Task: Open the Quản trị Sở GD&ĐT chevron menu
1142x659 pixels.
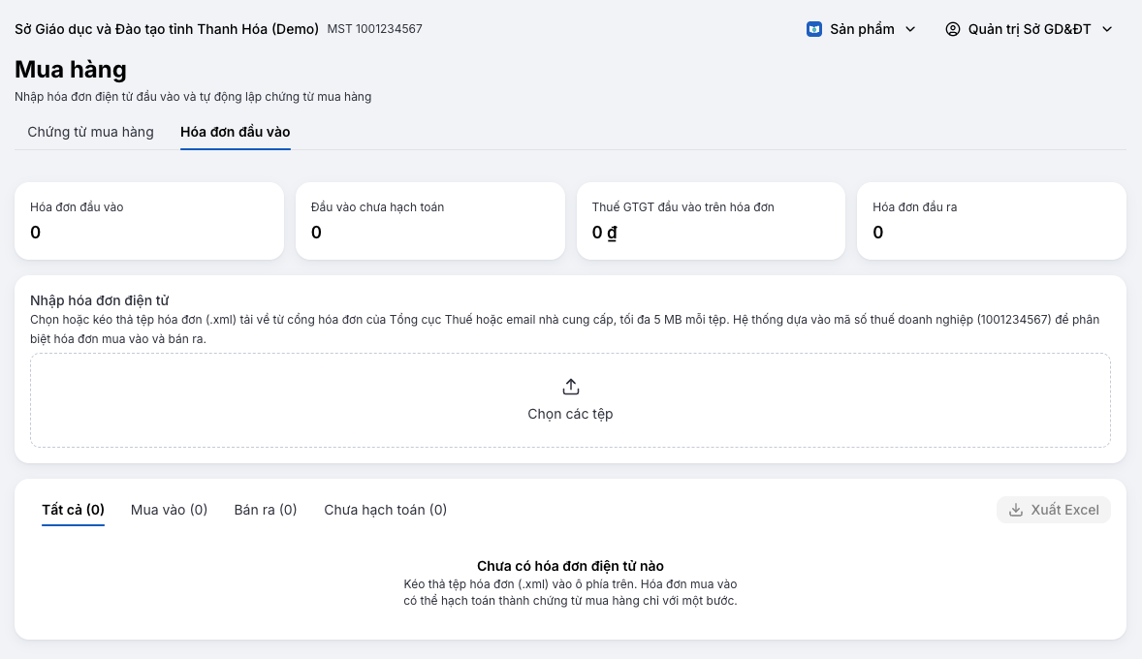Action: [1107, 29]
